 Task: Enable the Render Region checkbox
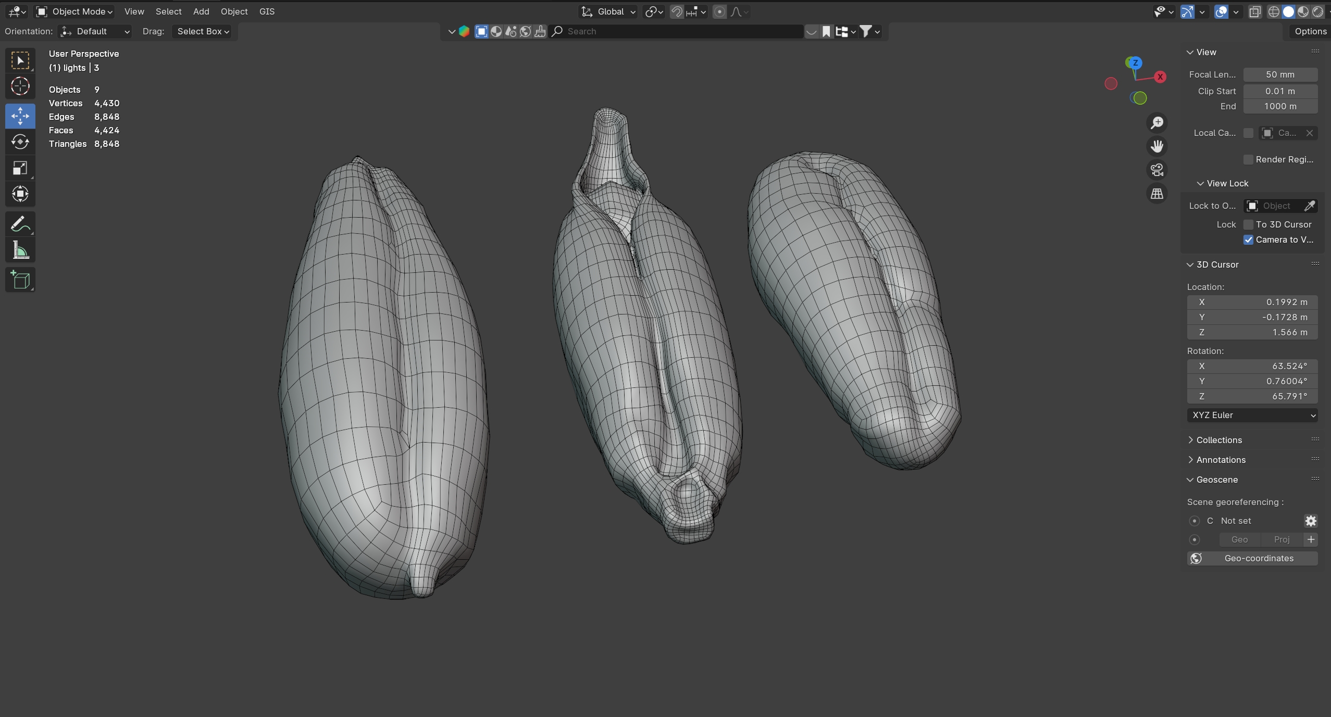(1248, 159)
